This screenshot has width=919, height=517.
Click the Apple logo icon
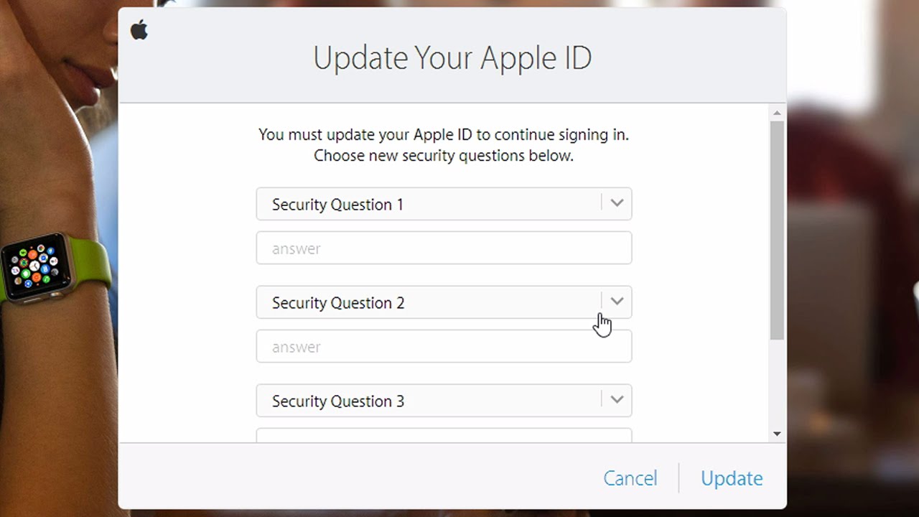[139, 30]
